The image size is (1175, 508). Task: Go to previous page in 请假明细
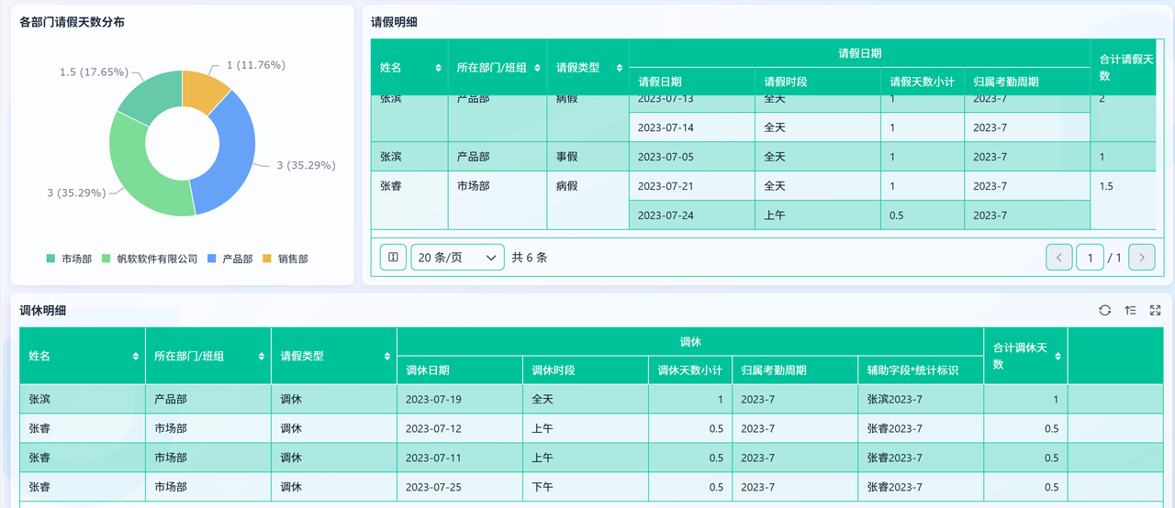(1059, 258)
